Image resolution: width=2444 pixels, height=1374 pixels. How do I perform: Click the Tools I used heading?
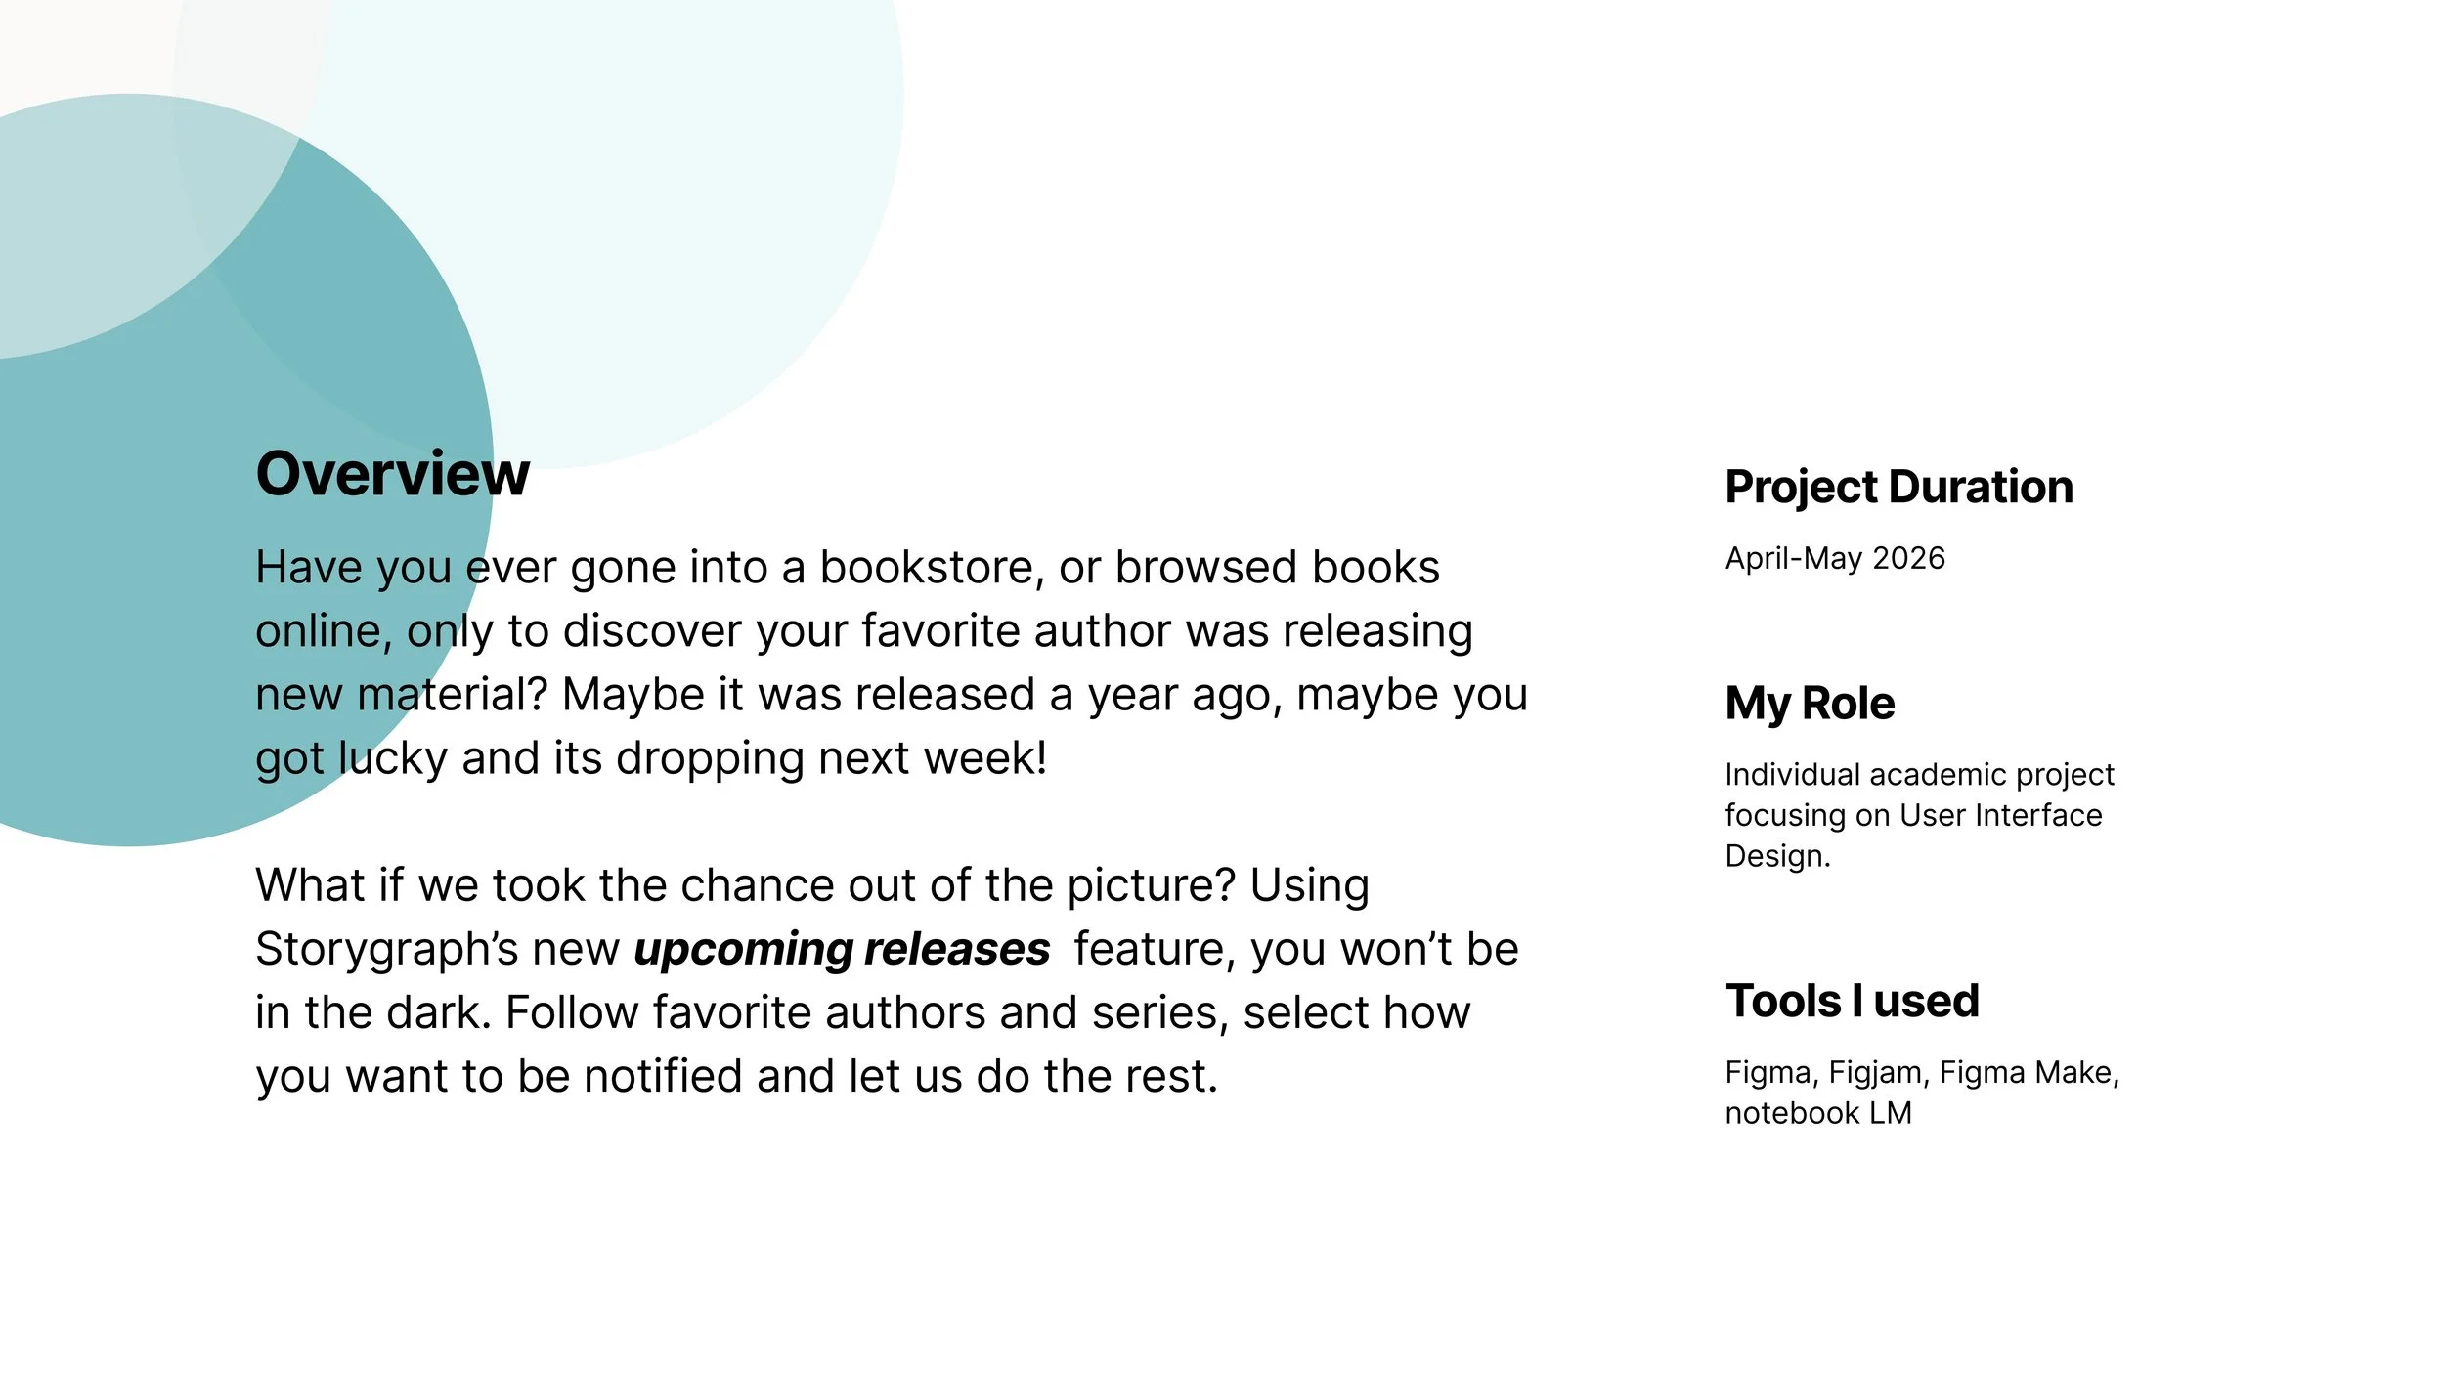(x=1852, y=1002)
